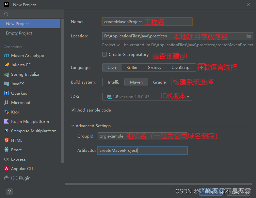The width and height of the screenshot is (256, 198).
Task: Select Kotlin as the language
Action: click(132, 68)
